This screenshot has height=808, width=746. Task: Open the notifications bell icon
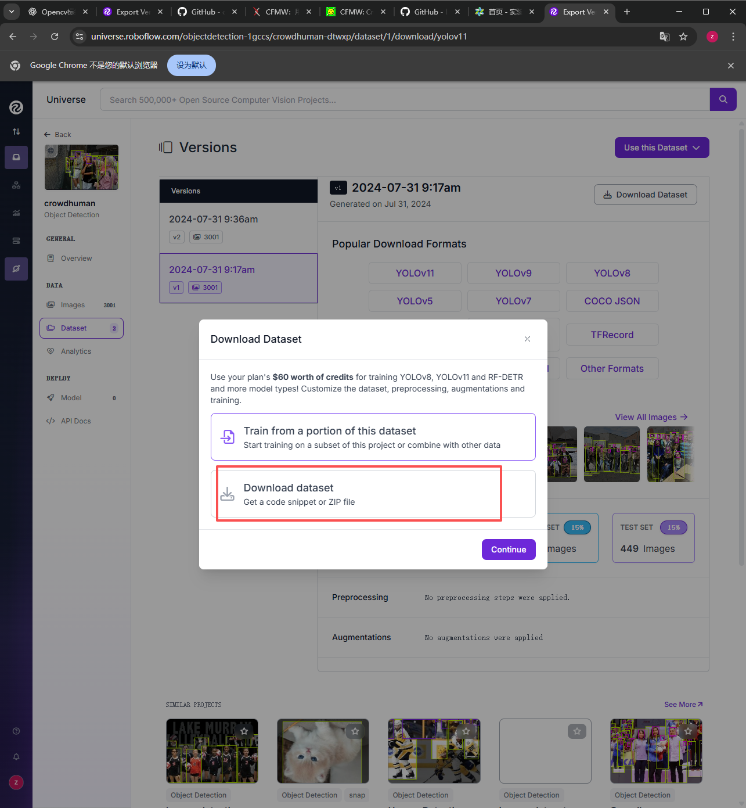(x=16, y=756)
